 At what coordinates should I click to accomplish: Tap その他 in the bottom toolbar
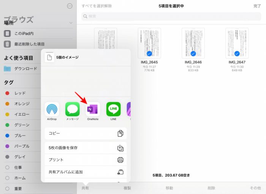click(255, 188)
